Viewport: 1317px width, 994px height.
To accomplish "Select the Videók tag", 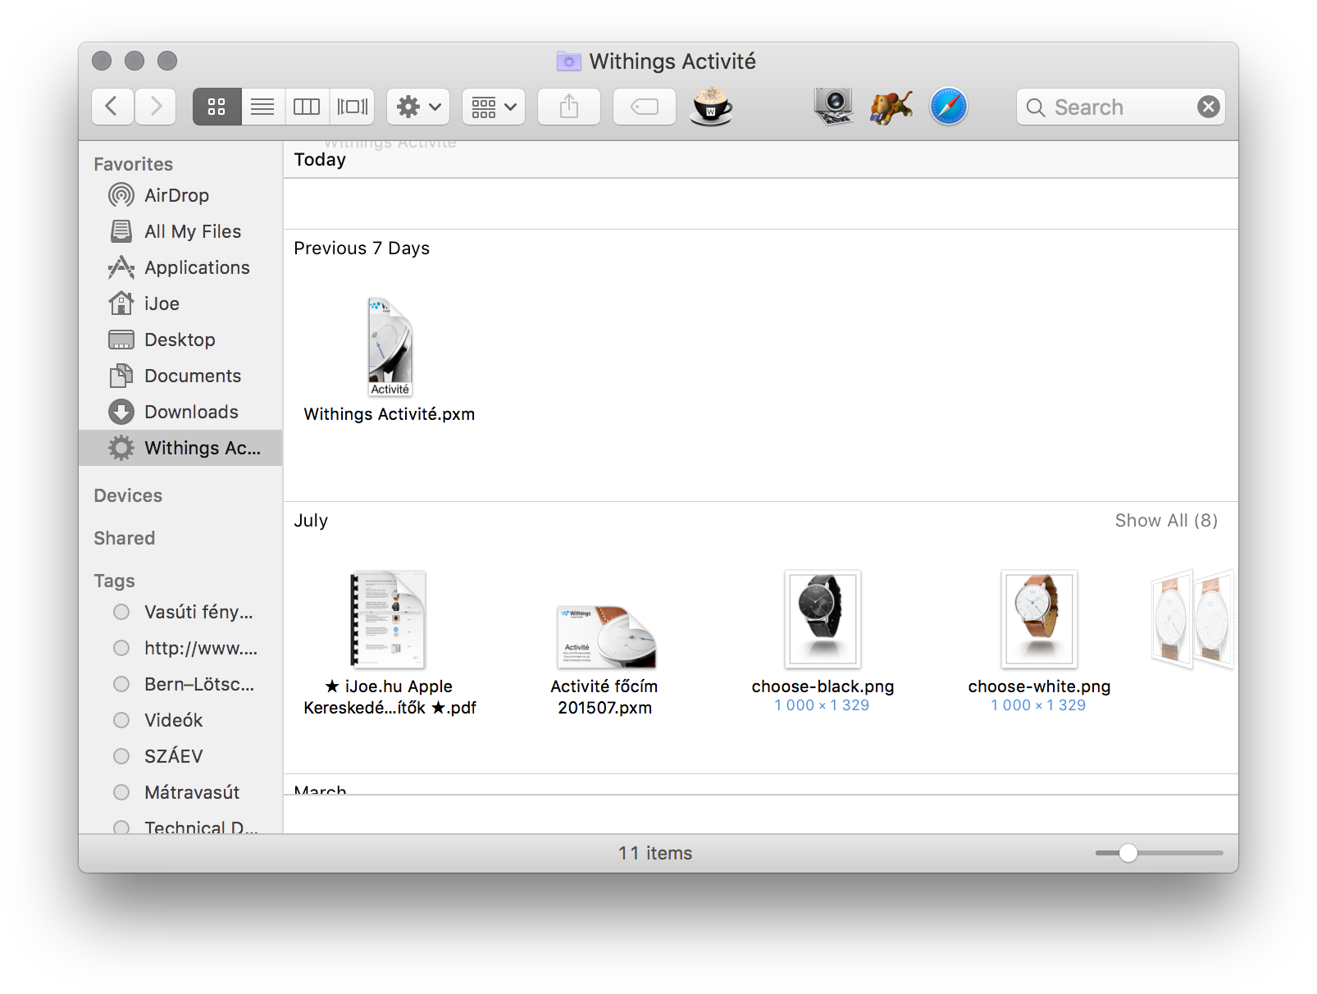I will pos(180,720).
